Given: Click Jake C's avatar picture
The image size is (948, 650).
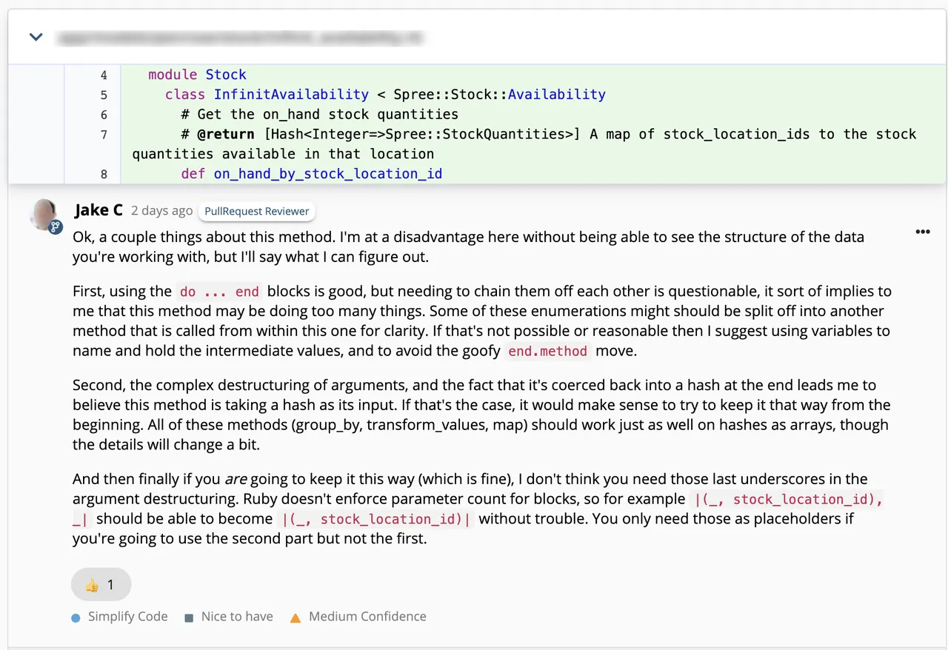Looking at the screenshot, I should 44,214.
